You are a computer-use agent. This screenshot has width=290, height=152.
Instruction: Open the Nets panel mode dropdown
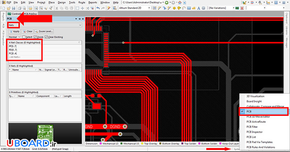pos(45,25)
